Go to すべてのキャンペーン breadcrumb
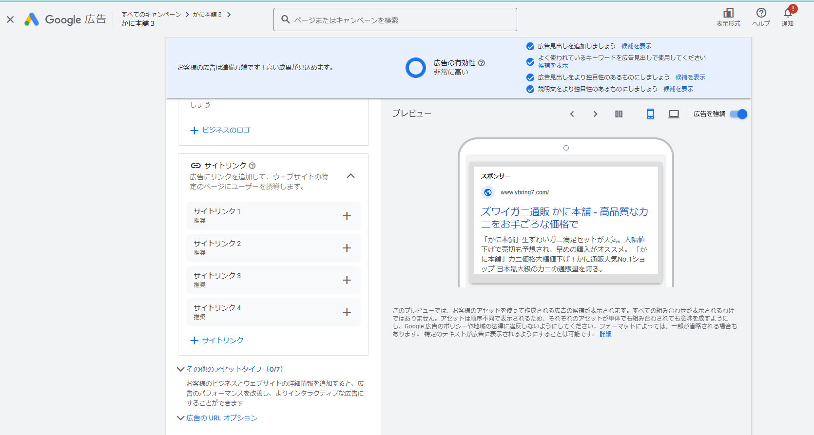 point(151,15)
